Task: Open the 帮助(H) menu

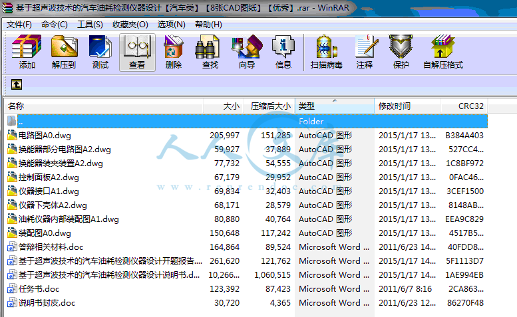Action: (x=208, y=25)
